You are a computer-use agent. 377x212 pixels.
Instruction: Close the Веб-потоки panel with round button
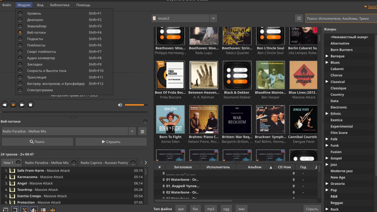pos(145,121)
